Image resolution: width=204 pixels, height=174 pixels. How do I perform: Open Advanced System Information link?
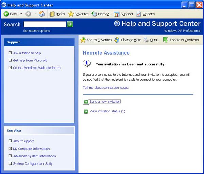point(34,156)
